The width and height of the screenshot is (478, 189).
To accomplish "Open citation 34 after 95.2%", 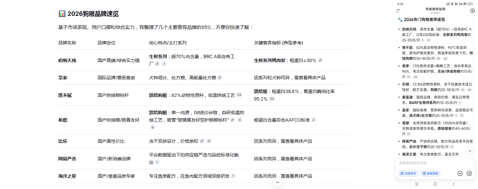I will (272, 99).
